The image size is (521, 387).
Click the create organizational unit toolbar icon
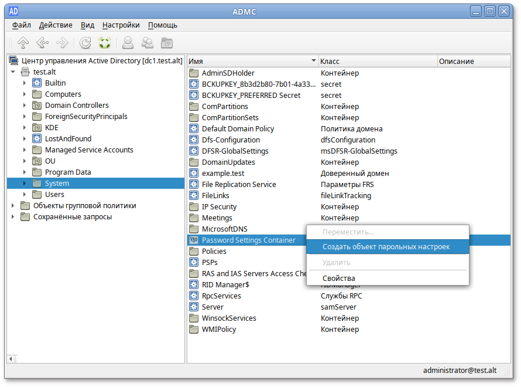(x=167, y=42)
